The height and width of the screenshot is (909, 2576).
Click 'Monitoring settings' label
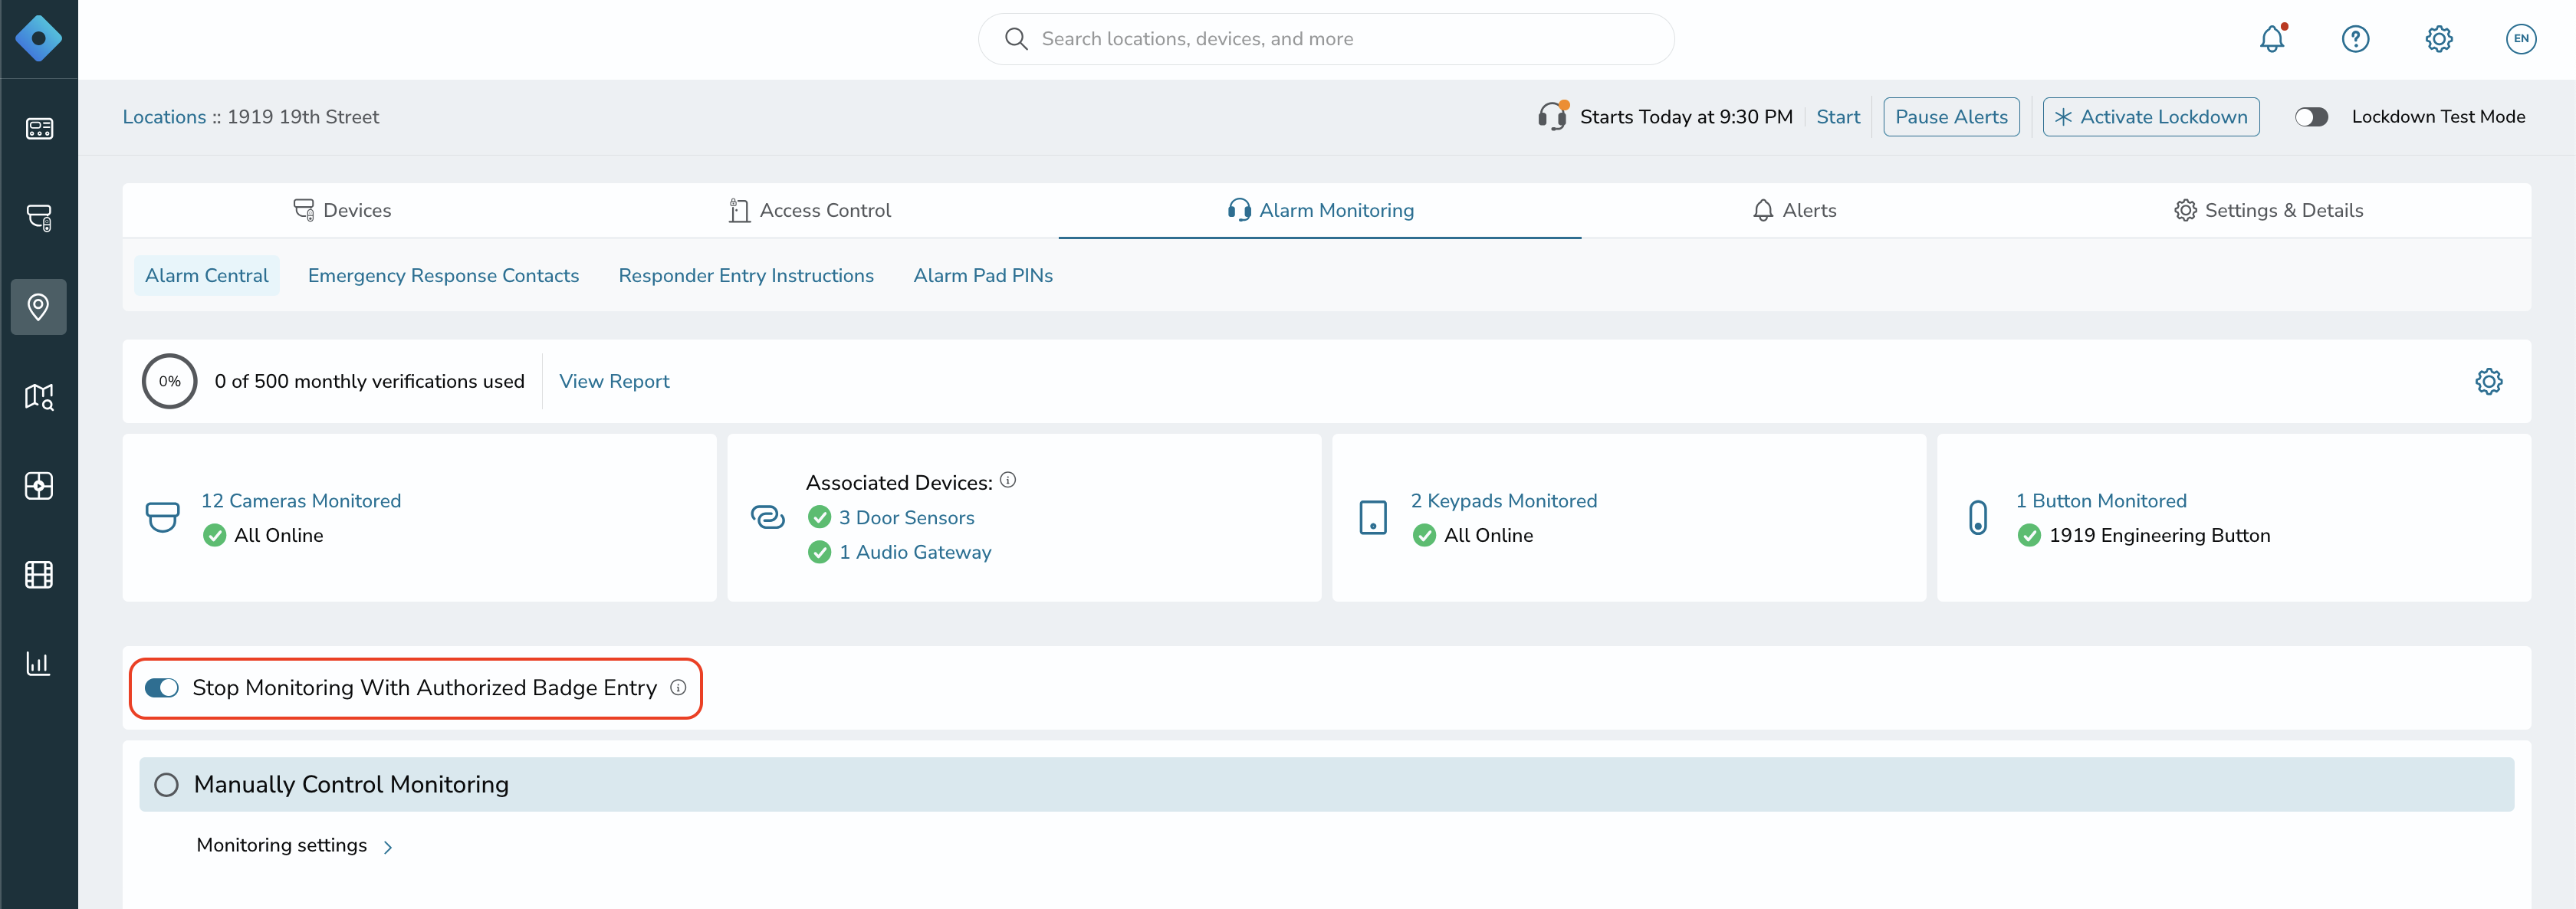point(282,845)
